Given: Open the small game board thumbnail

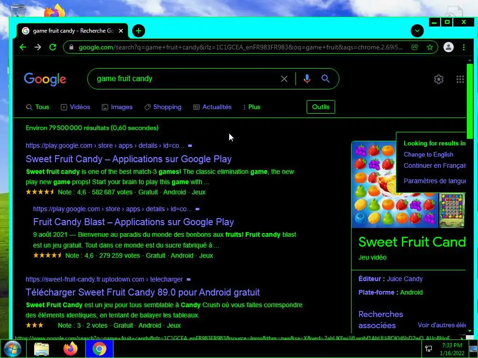Looking at the screenshot, I should (x=452, y=210).
